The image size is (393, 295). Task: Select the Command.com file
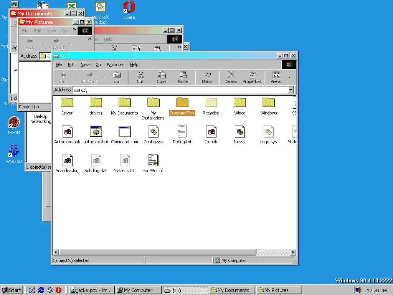125,135
